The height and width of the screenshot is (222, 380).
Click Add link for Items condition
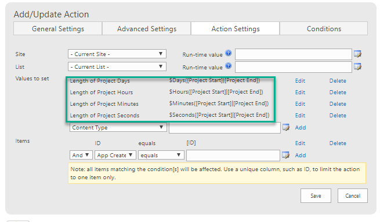(301, 156)
